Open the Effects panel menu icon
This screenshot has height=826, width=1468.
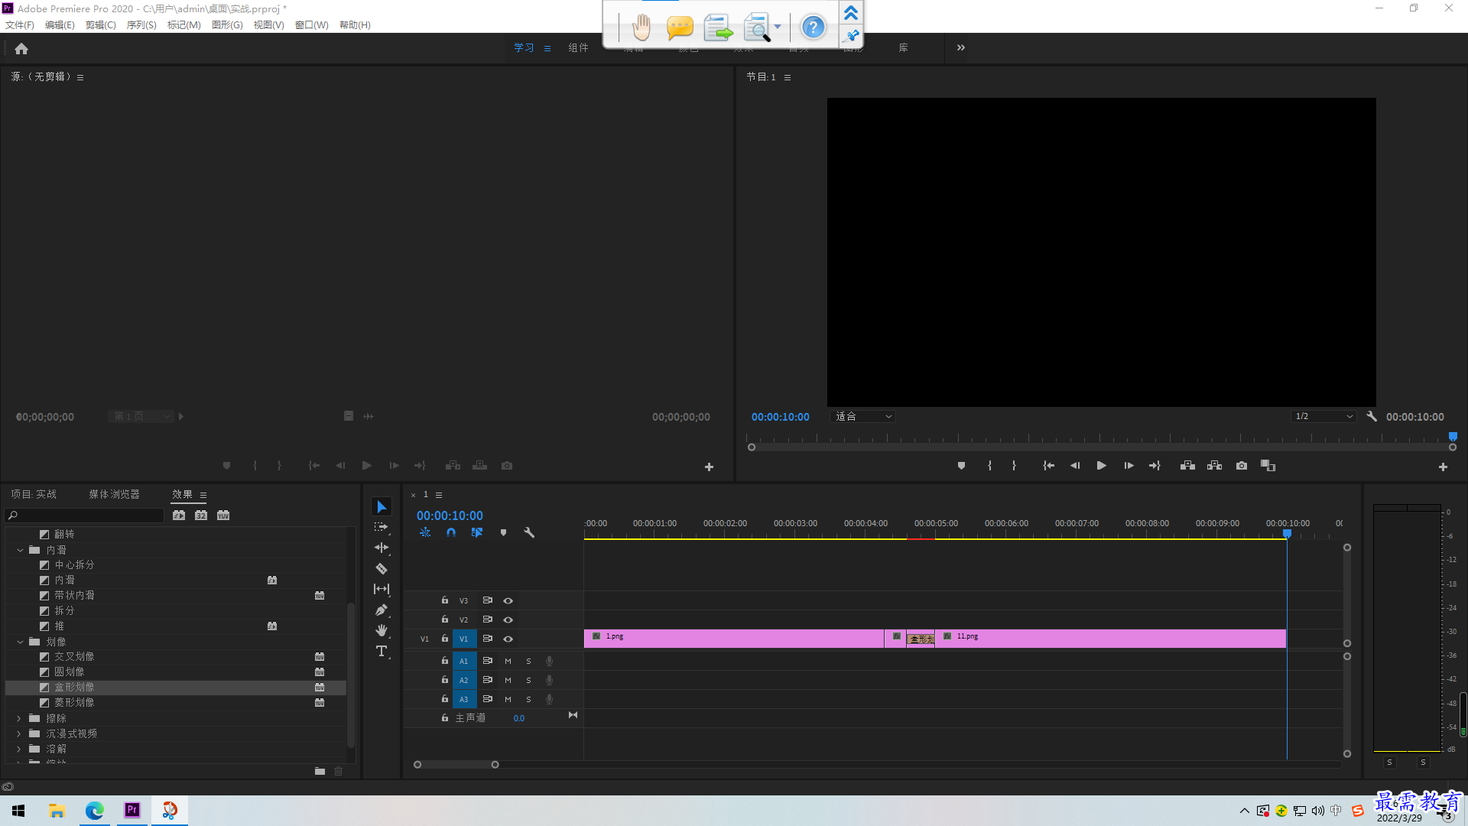coord(203,495)
